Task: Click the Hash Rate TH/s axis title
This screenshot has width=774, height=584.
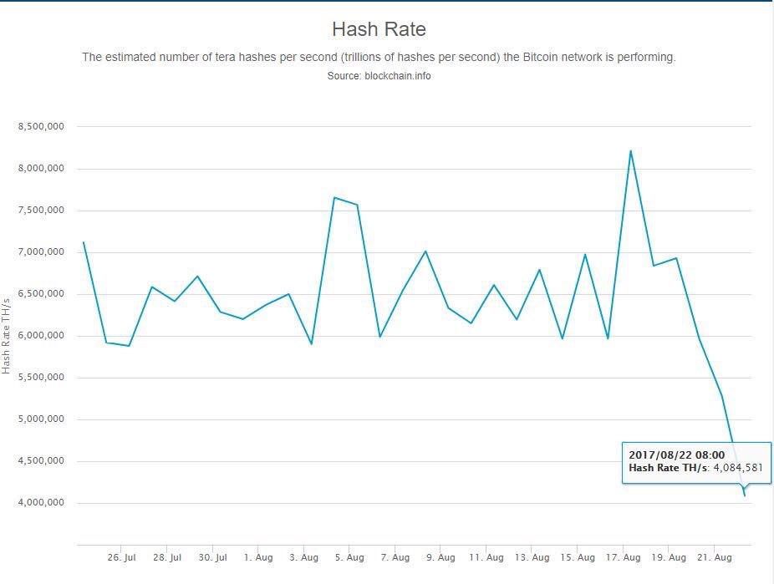Action: (x=7, y=335)
